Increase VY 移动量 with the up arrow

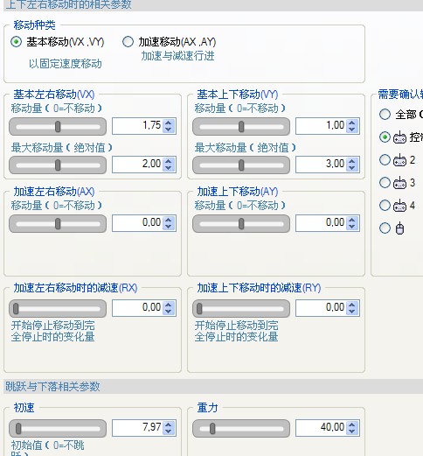[352, 123]
